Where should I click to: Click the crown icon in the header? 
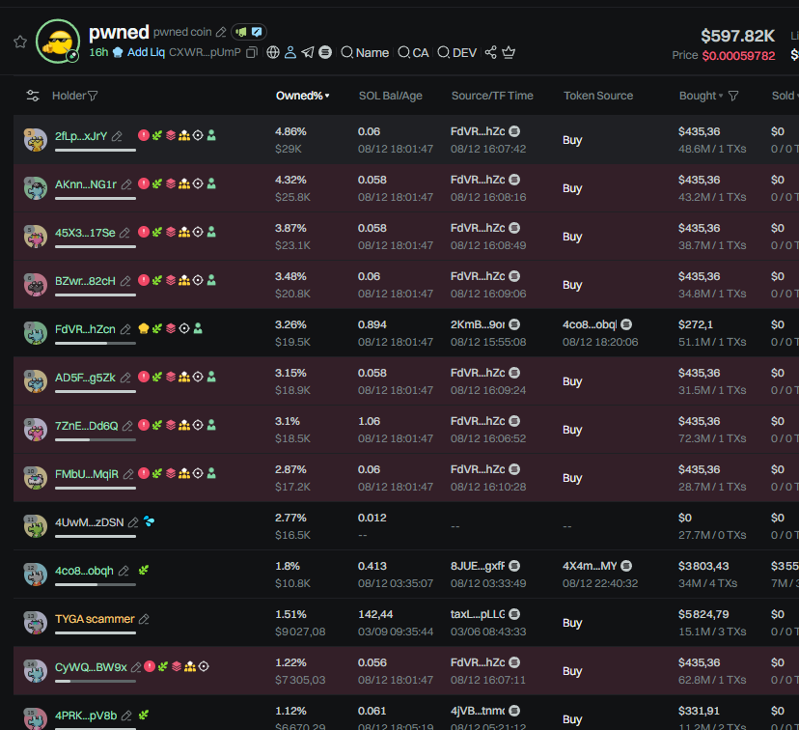(x=509, y=52)
